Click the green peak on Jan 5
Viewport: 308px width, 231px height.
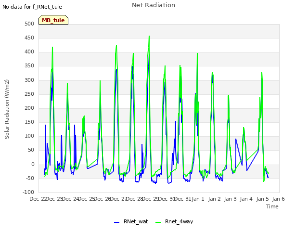click(x=262, y=73)
